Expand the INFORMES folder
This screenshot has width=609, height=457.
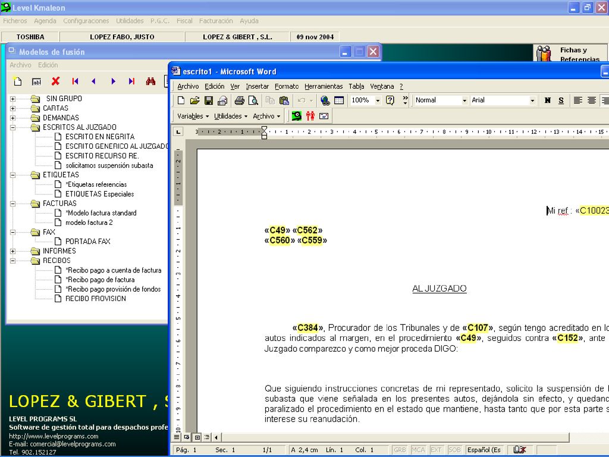(13, 251)
